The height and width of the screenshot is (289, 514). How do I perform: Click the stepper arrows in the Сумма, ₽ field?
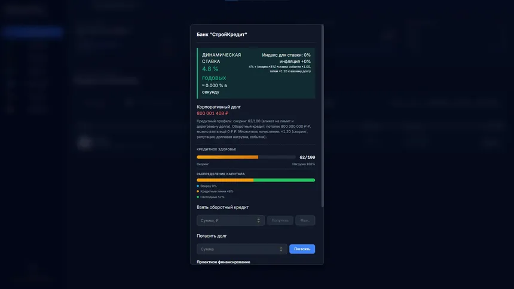pos(258,220)
